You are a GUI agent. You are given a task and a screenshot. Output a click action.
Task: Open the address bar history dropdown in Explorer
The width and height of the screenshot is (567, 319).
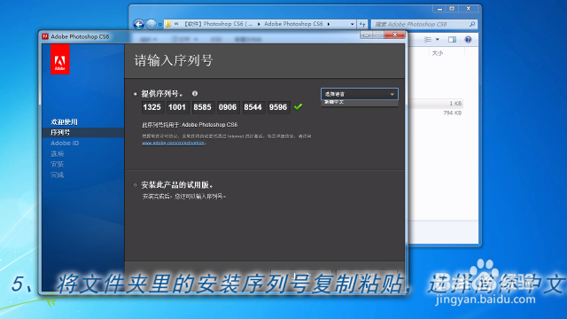point(353,24)
